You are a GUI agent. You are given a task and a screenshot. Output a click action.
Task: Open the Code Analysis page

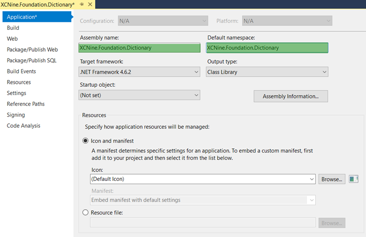(23, 126)
